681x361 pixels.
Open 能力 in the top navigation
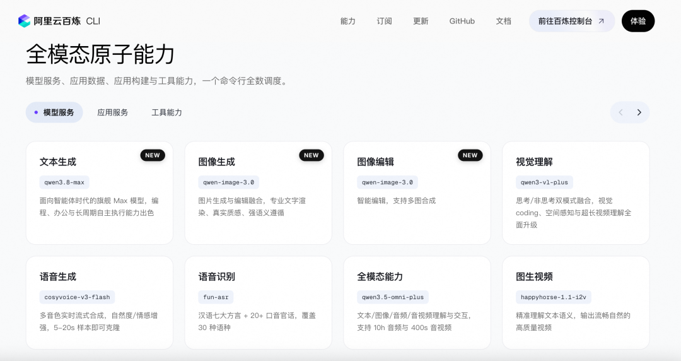coord(348,21)
